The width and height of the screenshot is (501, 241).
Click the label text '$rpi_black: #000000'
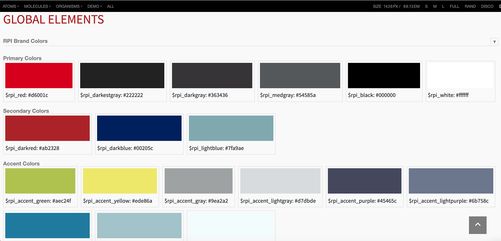tap(372, 95)
